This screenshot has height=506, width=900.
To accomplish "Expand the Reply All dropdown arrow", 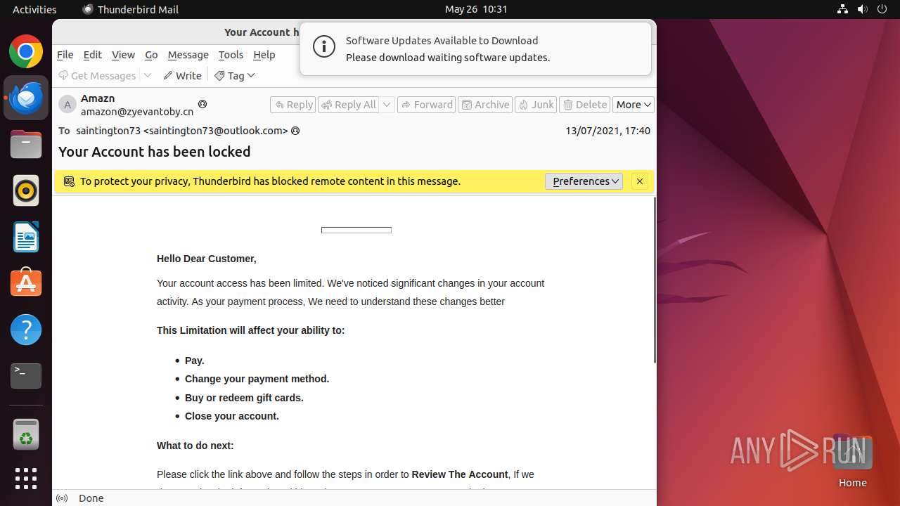I will (387, 105).
